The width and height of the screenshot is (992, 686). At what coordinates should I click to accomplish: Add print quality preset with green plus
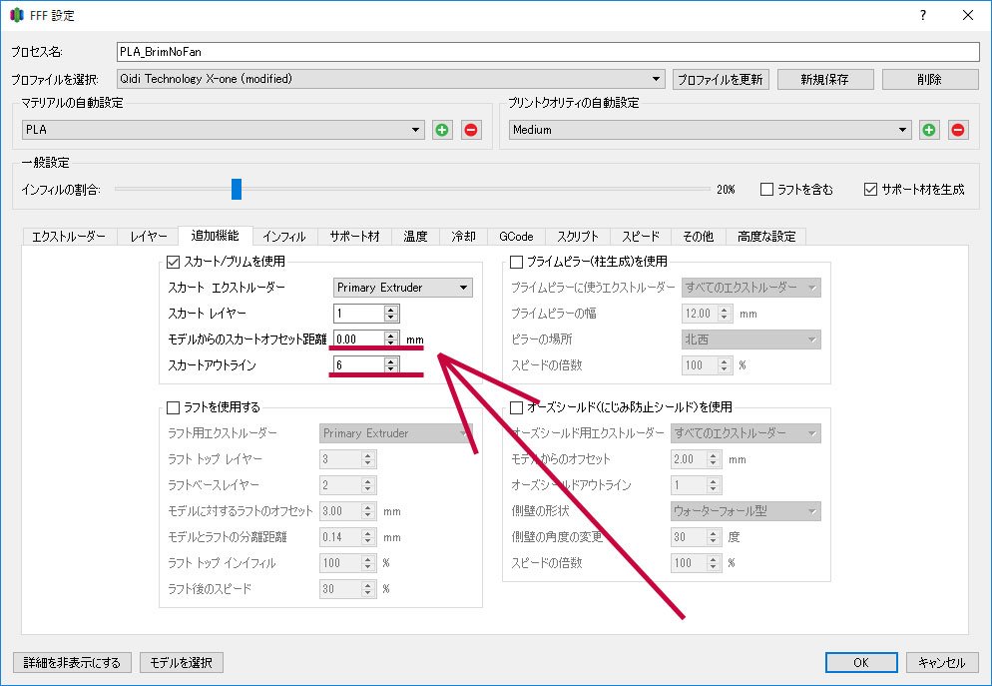click(929, 130)
